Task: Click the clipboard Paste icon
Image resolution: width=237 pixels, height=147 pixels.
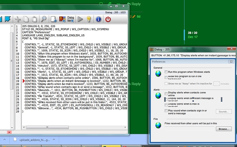Action: point(34,19)
